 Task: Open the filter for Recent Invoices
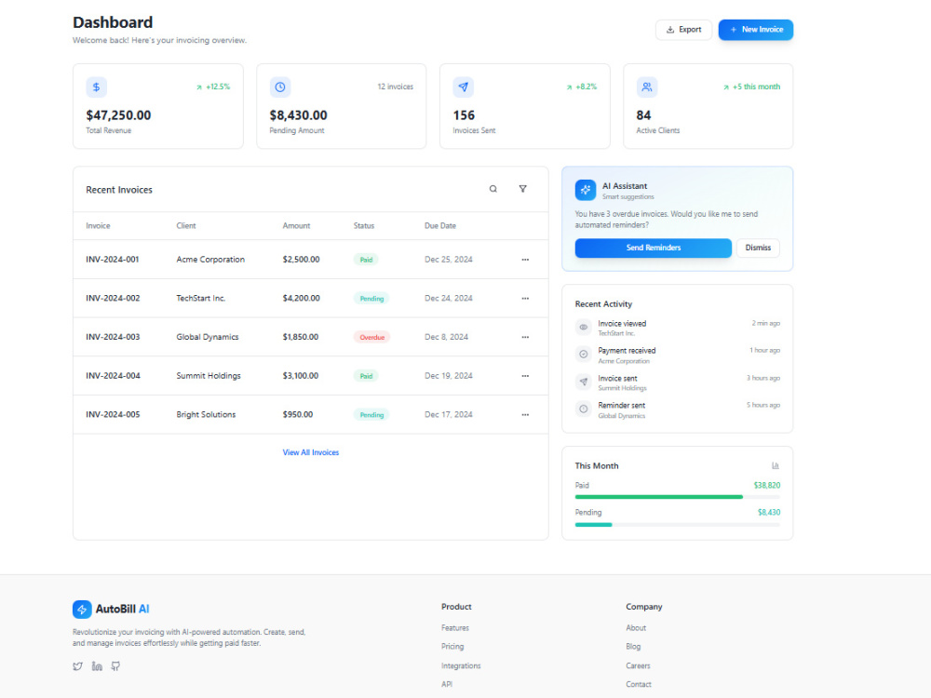522,189
